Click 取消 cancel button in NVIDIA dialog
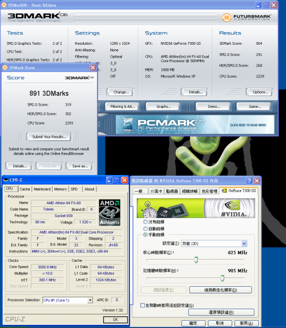 point(220,323)
